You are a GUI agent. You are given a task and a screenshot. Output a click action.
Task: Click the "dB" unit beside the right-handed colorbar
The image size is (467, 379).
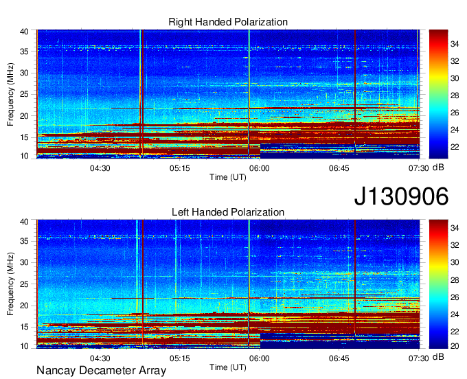[438, 168]
